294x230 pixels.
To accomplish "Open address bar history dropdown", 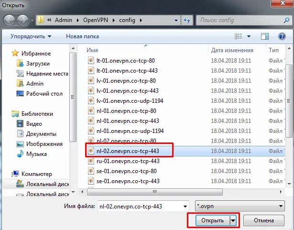I will point(176,20).
